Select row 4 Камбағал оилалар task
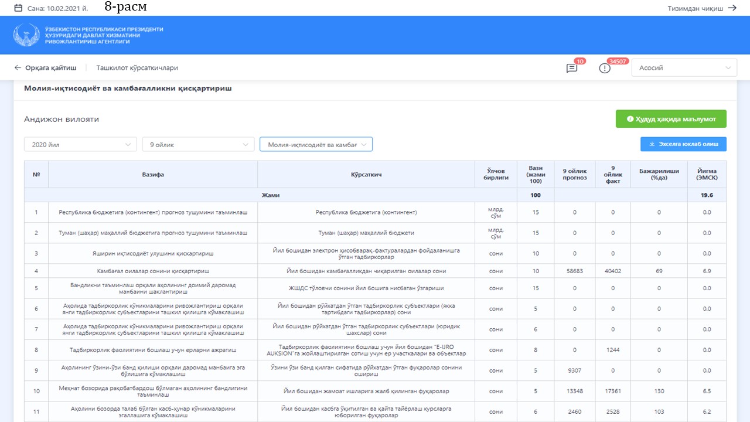The image size is (750, 422). [x=153, y=271]
